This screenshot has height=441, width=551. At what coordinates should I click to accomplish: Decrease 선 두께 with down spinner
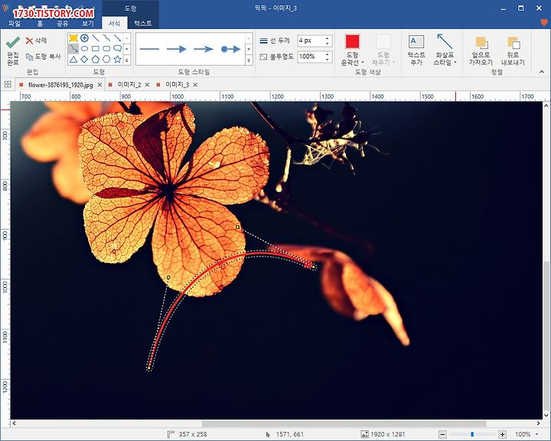[x=328, y=44]
